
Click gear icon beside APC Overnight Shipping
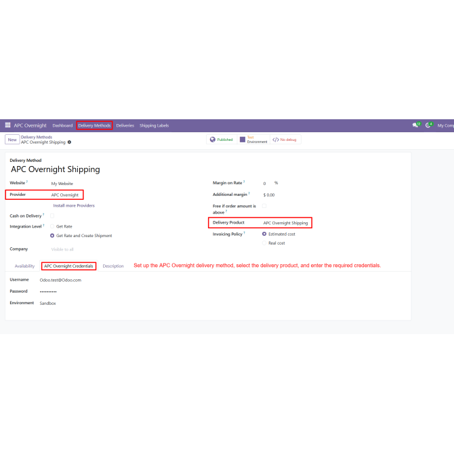pyautogui.click(x=69, y=142)
